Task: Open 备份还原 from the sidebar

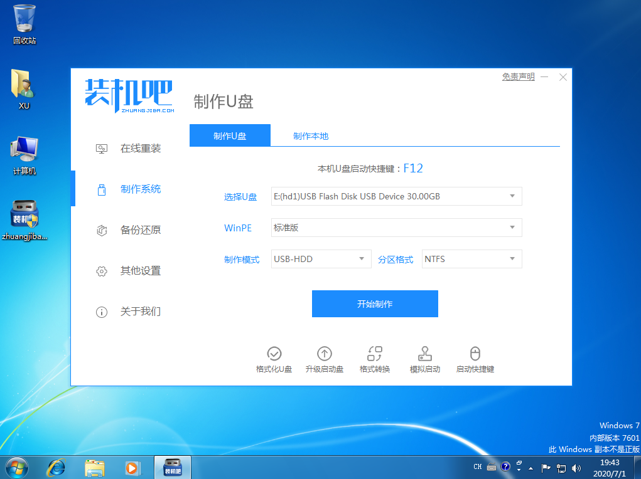Action: tap(140, 230)
